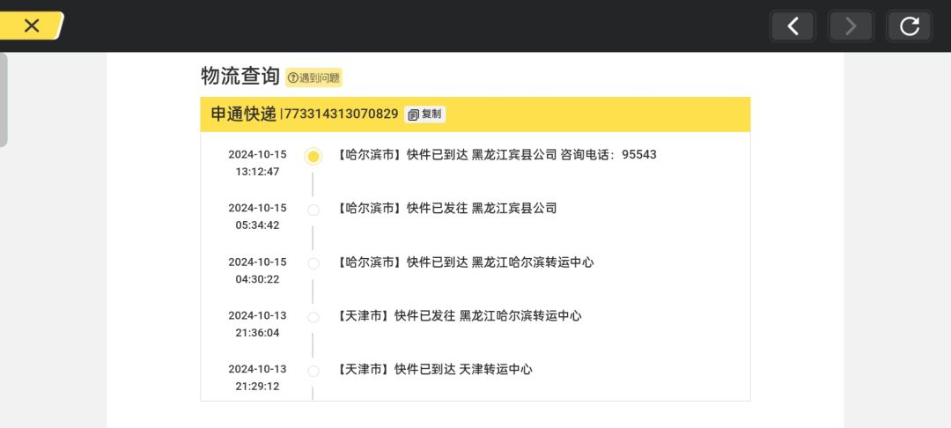The height and width of the screenshot is (428, 951).
Task: Select tracking number 773314313070829
Action: tap(342, 114)
